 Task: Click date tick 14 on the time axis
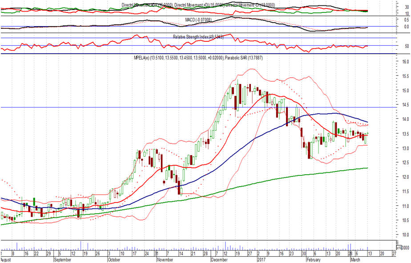coord(181,254)
